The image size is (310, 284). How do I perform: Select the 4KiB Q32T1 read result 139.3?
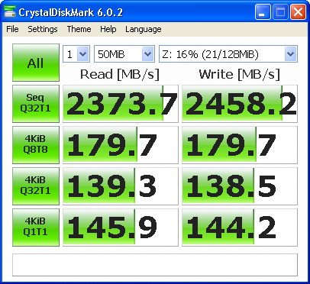(x=121, y=186)
